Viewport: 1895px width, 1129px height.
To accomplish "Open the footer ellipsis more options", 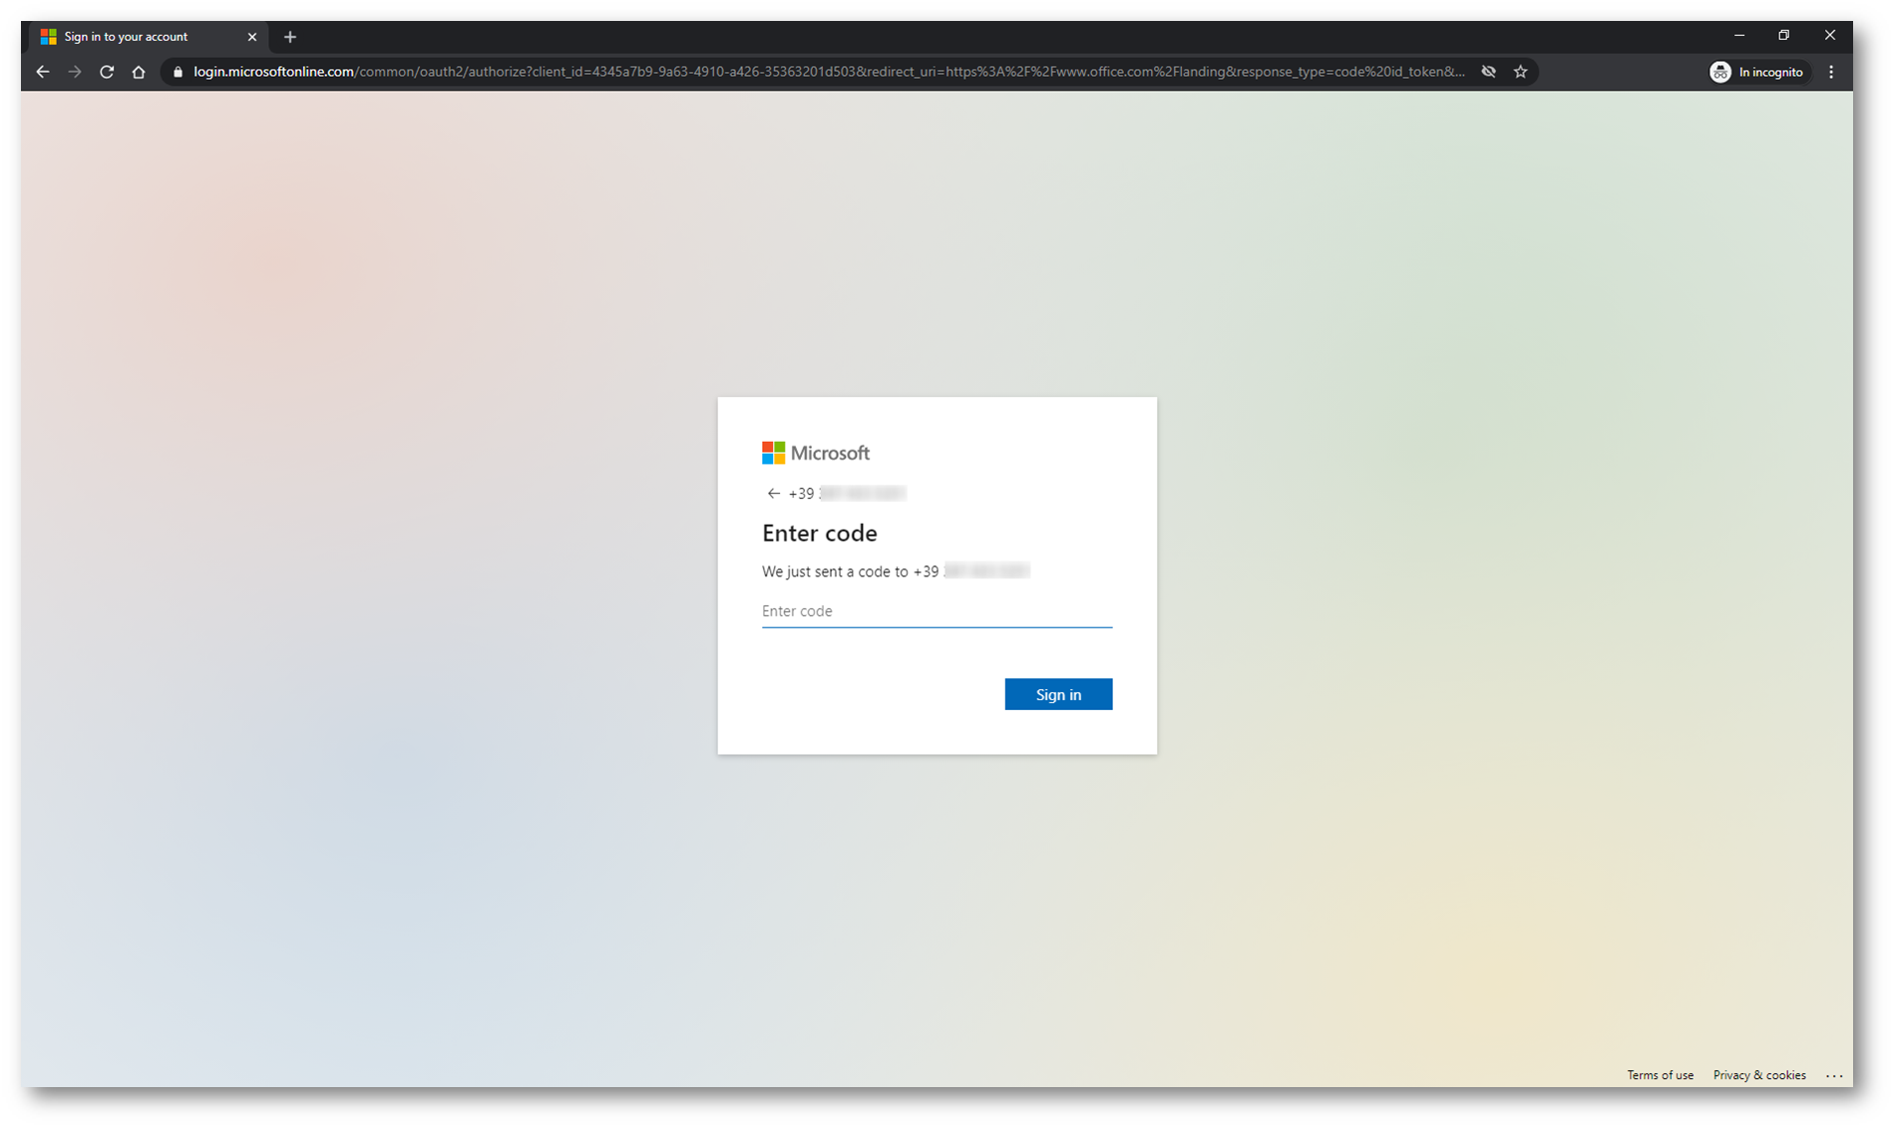I will pyautogui.click(x=1834, y=1075).
